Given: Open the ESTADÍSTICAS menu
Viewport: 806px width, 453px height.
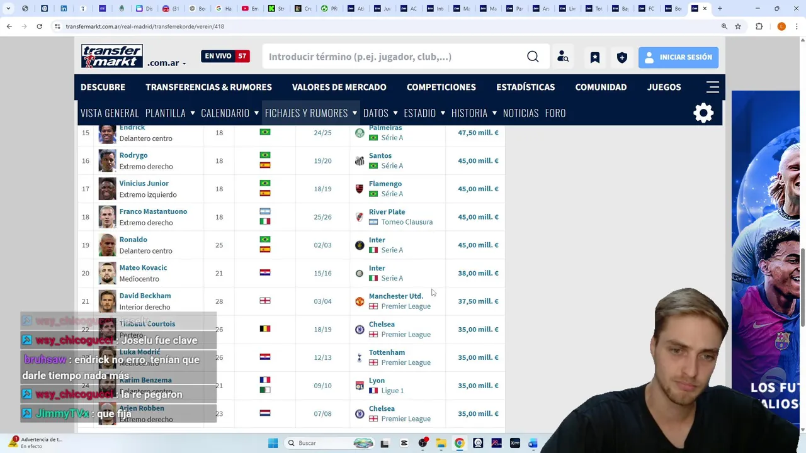Looking at the screenshot, I should (x=525, y=87).
